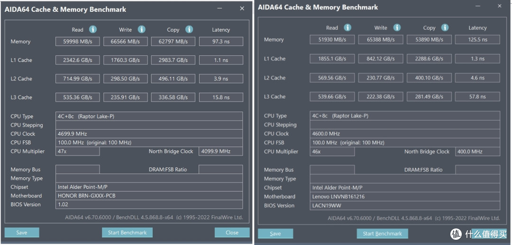Select L1 Cache read 1855.1 GB/s
Screen dimensions: 512x245
point(332,59)
